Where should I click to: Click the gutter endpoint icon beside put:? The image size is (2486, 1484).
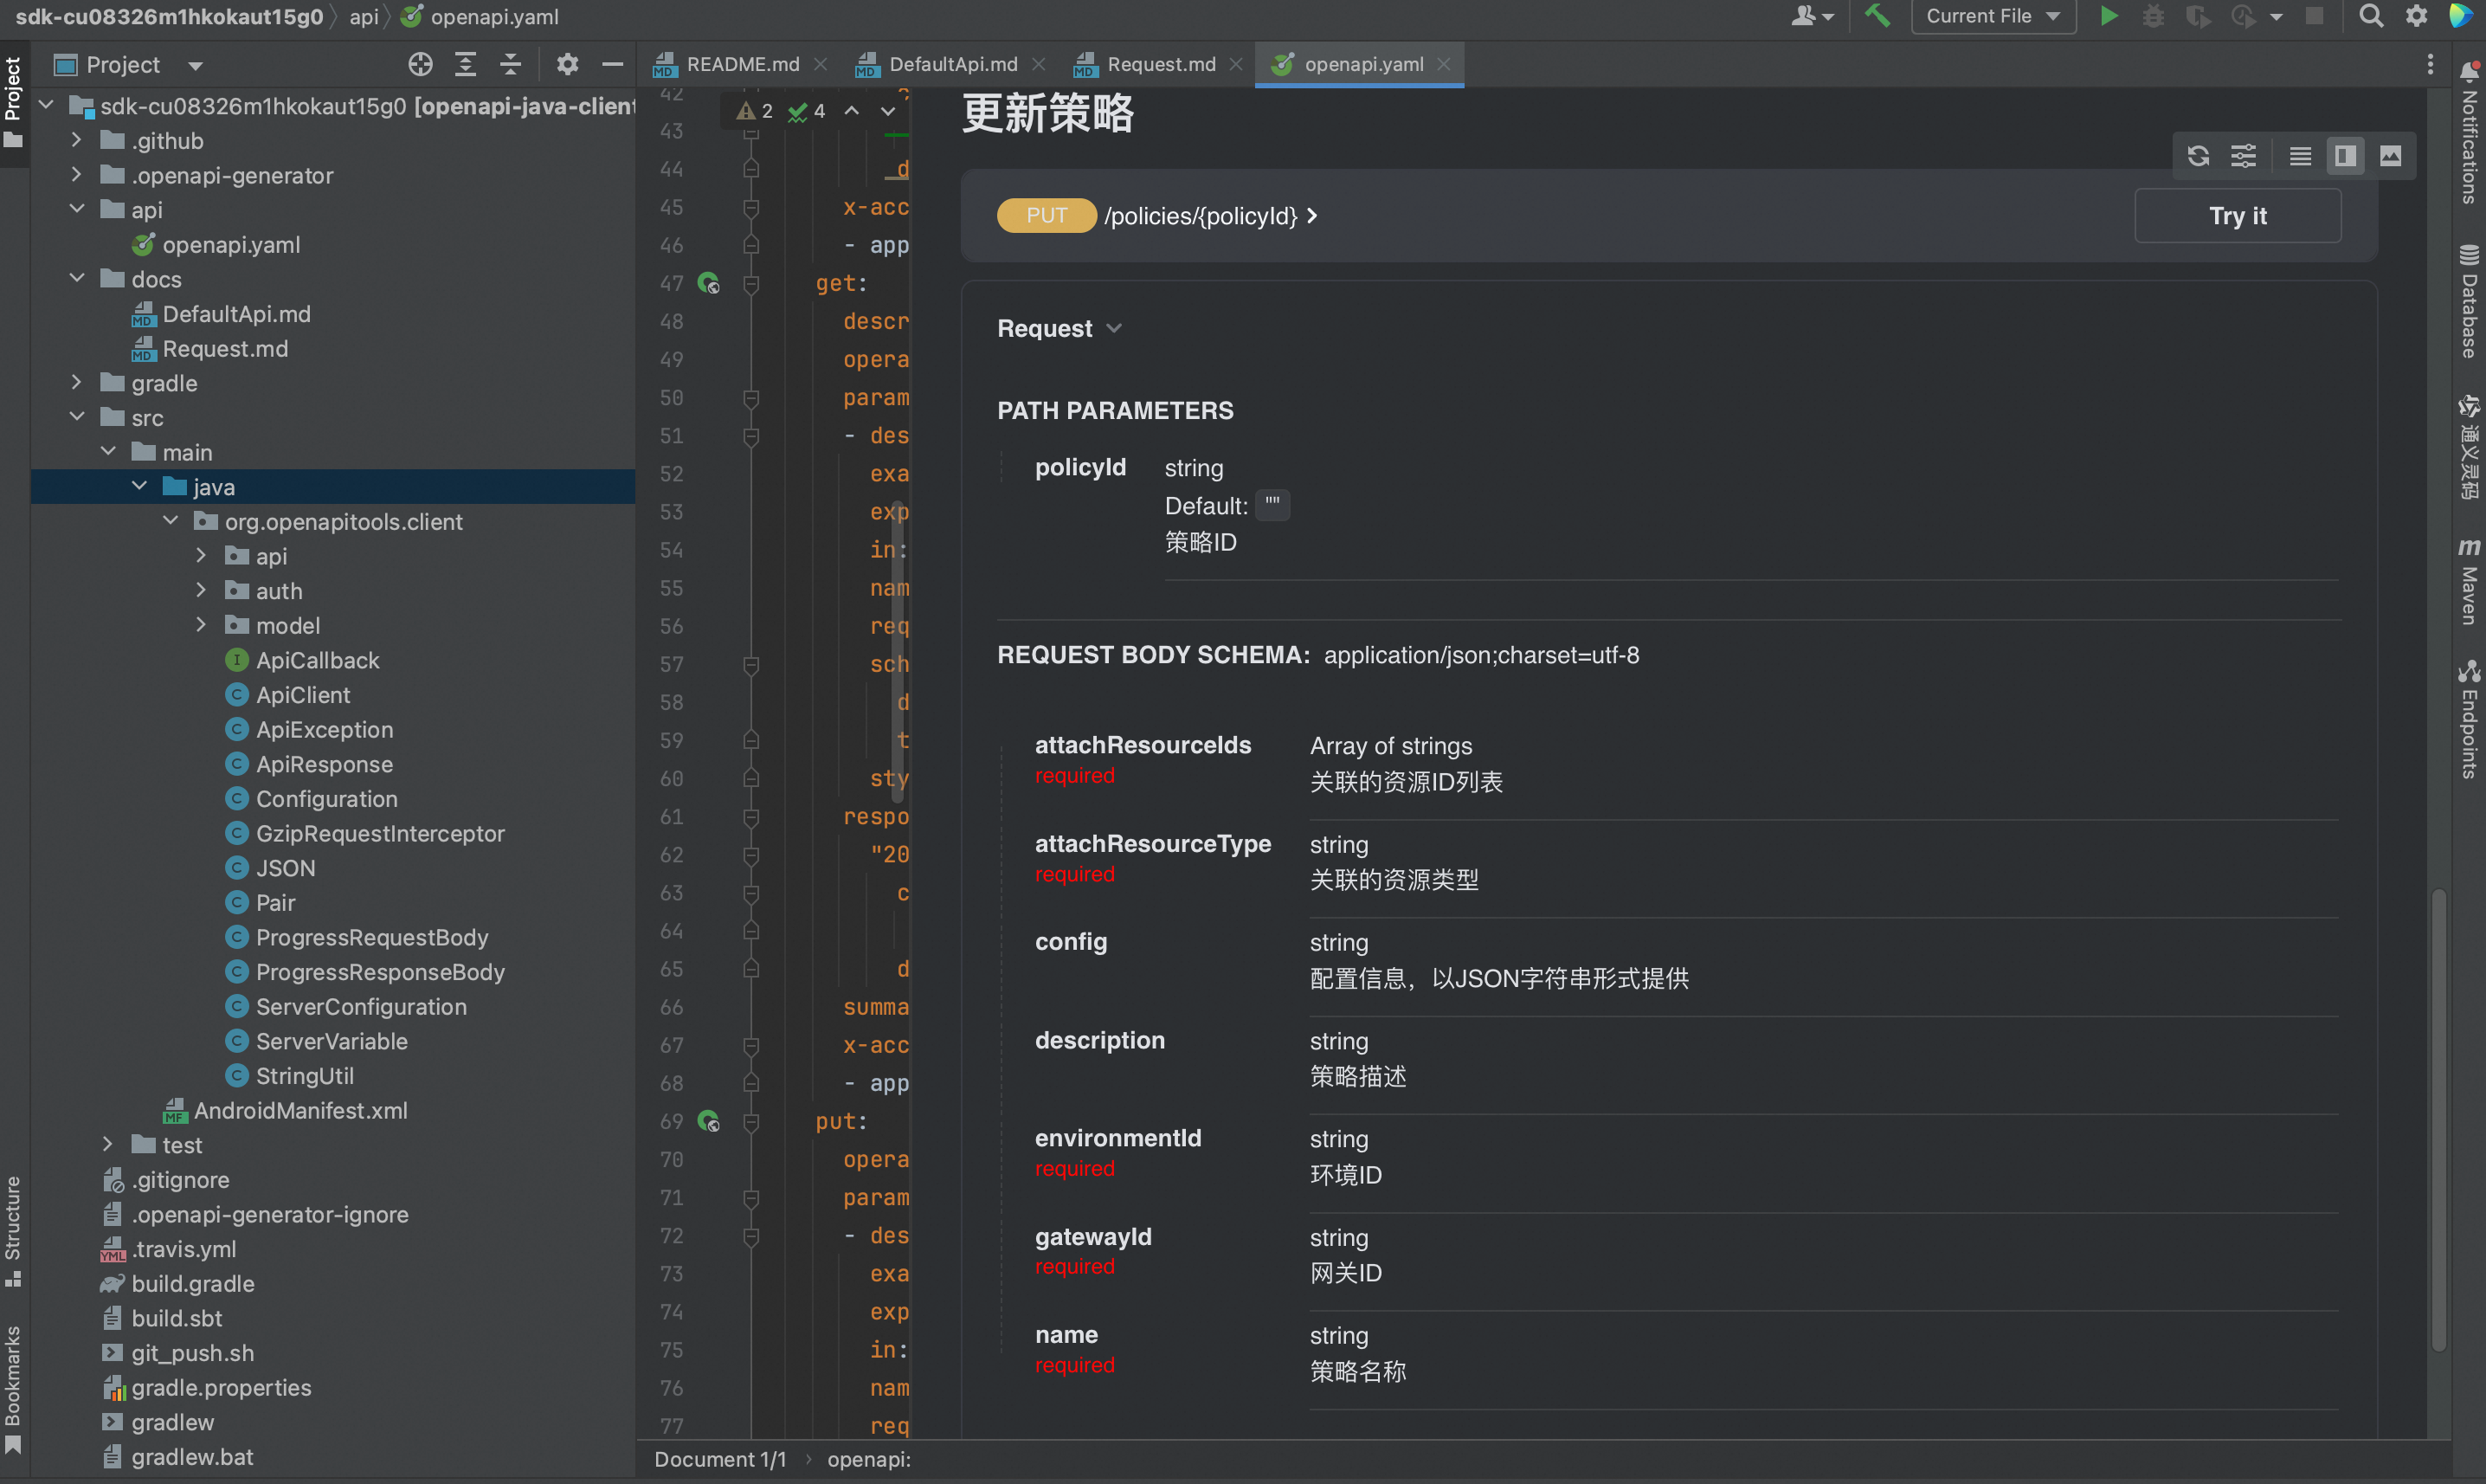pos(709,1122)
